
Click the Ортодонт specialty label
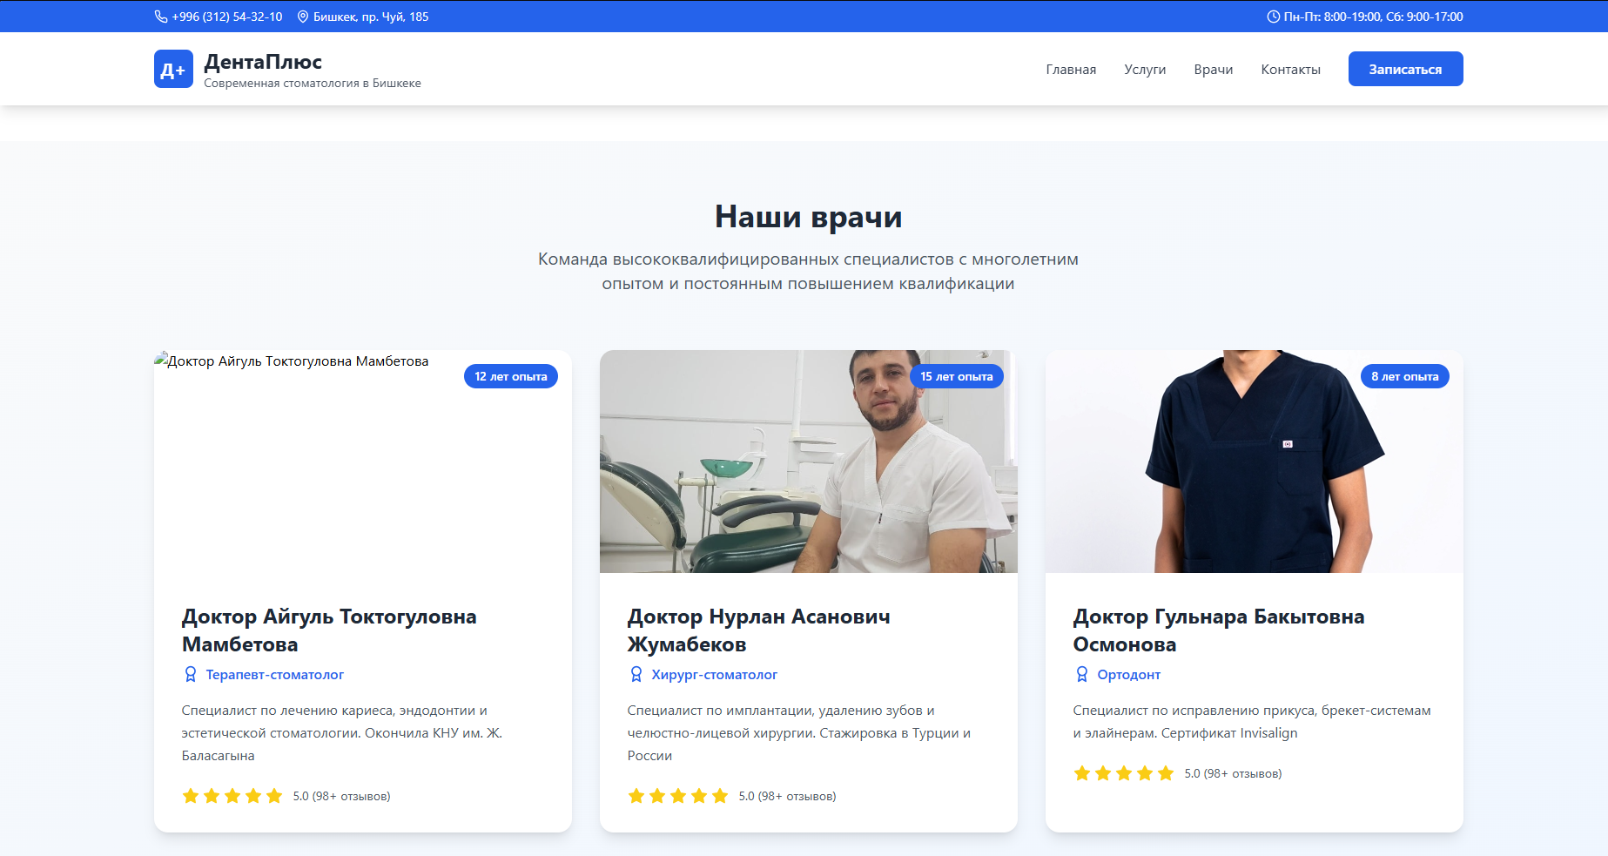coord(1129,675)
